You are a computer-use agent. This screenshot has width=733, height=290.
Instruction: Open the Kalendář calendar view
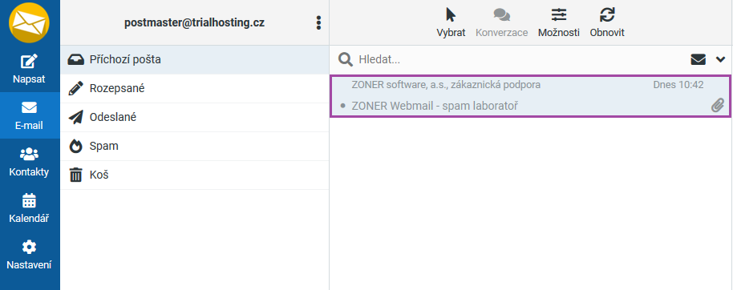(30, 208)
